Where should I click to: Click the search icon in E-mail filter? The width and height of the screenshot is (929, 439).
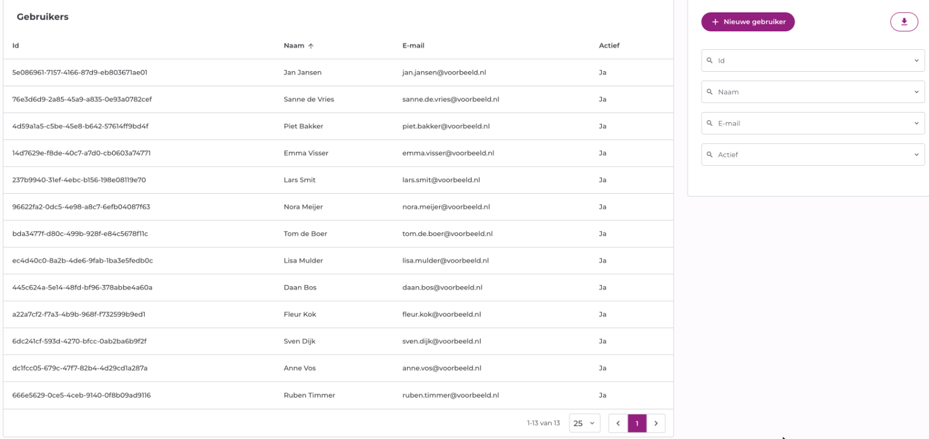710,123
